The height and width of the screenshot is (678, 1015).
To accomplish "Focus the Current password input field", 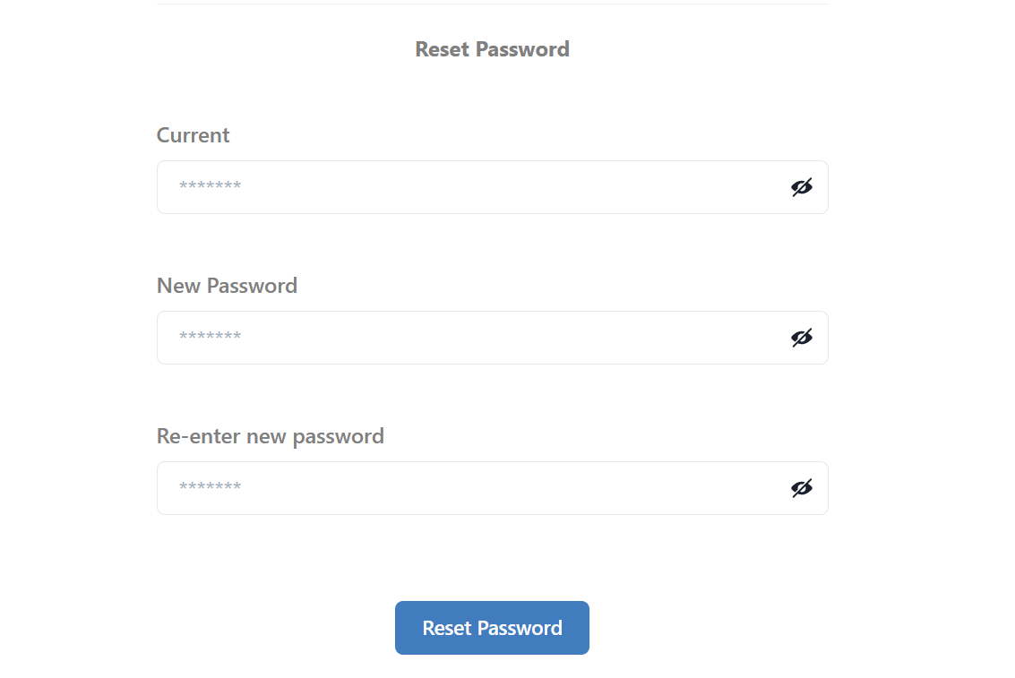I will (492, 187).
